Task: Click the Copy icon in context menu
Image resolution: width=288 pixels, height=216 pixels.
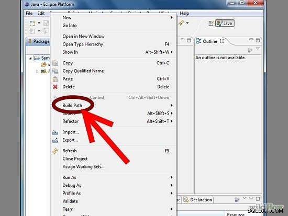Action: [55, 63]
